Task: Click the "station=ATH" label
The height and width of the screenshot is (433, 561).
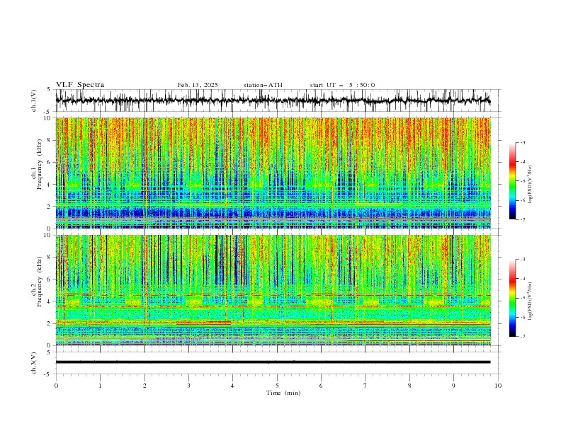Action: point(263,85)
